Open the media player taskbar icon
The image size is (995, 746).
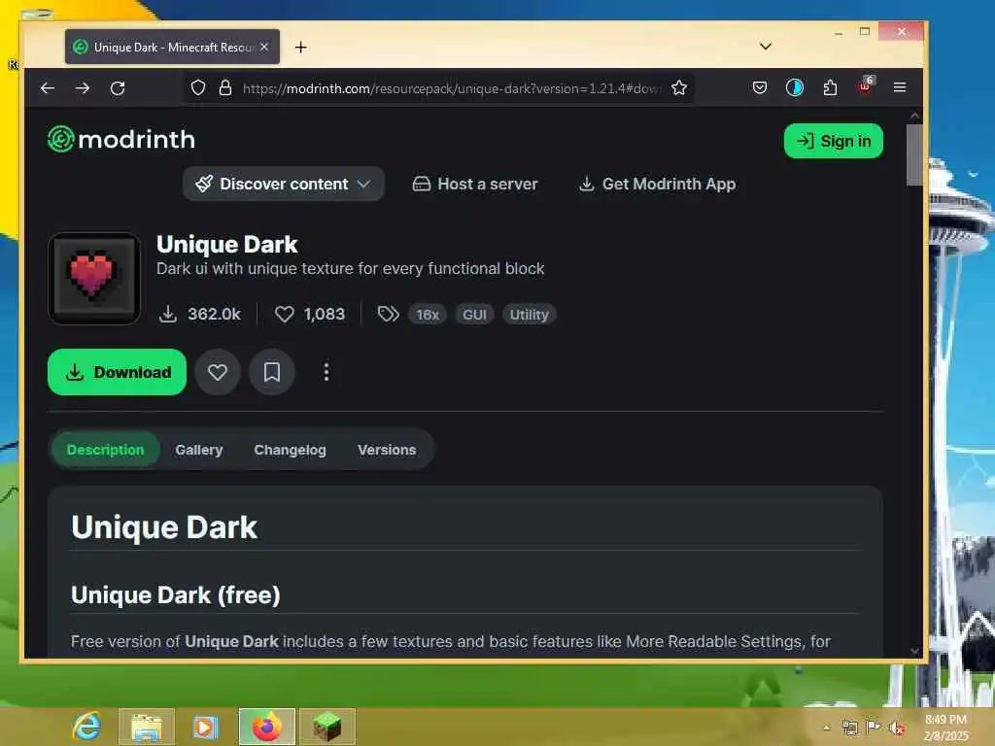206,727
